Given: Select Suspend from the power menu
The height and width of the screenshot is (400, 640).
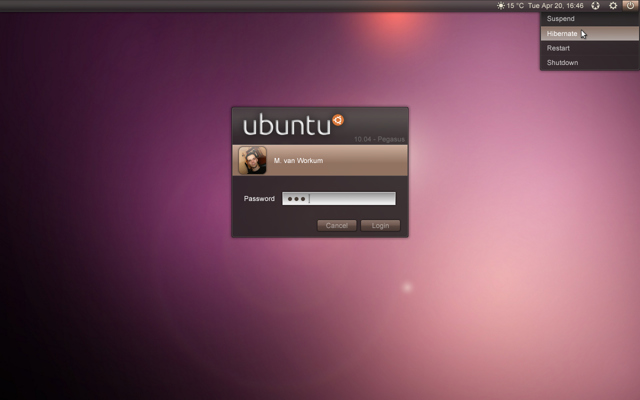Looking at the screenshot, I should (x=560, y=18).
